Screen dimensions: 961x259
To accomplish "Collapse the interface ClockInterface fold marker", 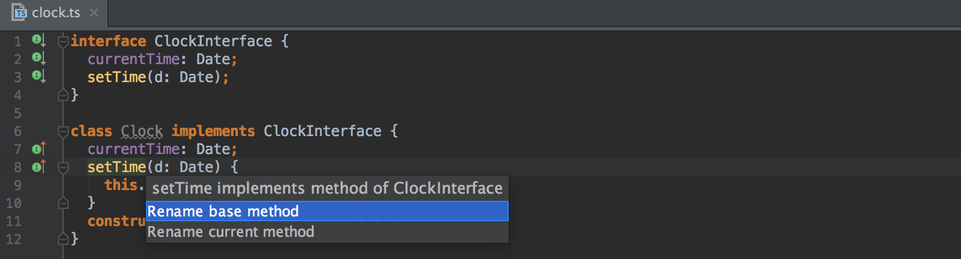I will [x=63, y=41].
